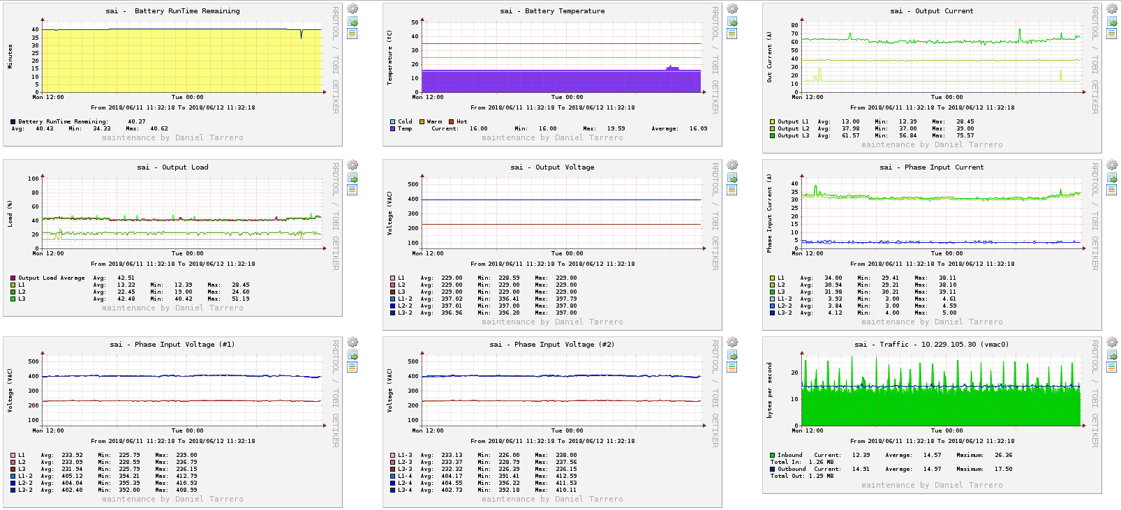Open the Traffic 10.229.105.30 graph image
Viewport: 1121px width, 510px height.
tap(932, 415)
